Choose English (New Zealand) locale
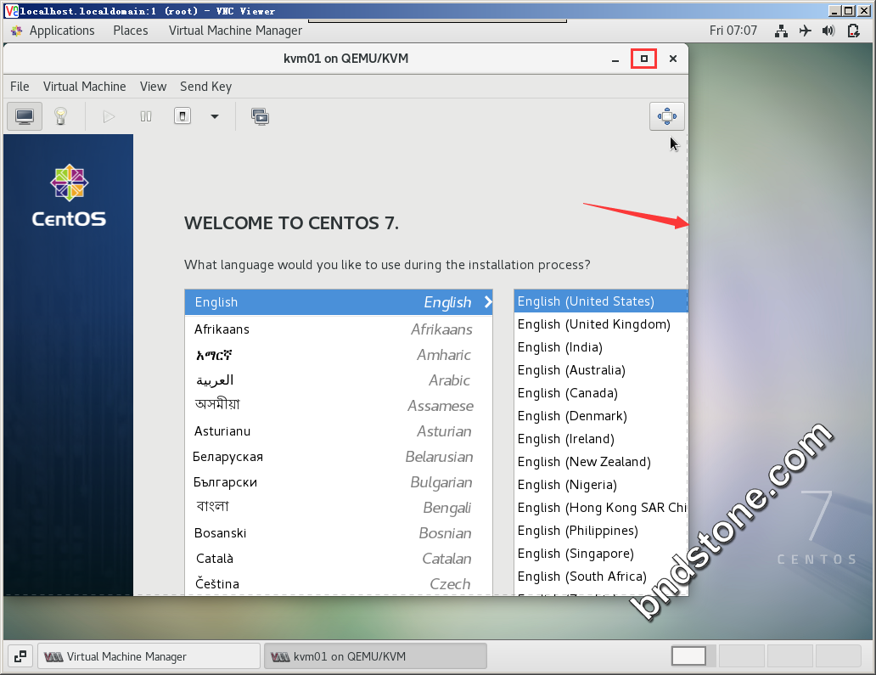This screenshot has width=876, height=675. (x=601, y=462)
